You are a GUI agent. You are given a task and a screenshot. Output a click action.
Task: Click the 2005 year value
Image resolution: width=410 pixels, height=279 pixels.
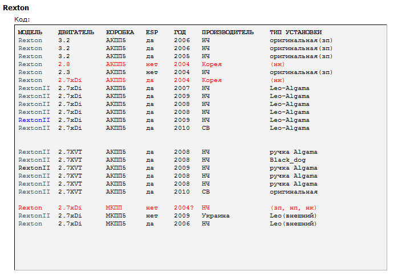182,56
